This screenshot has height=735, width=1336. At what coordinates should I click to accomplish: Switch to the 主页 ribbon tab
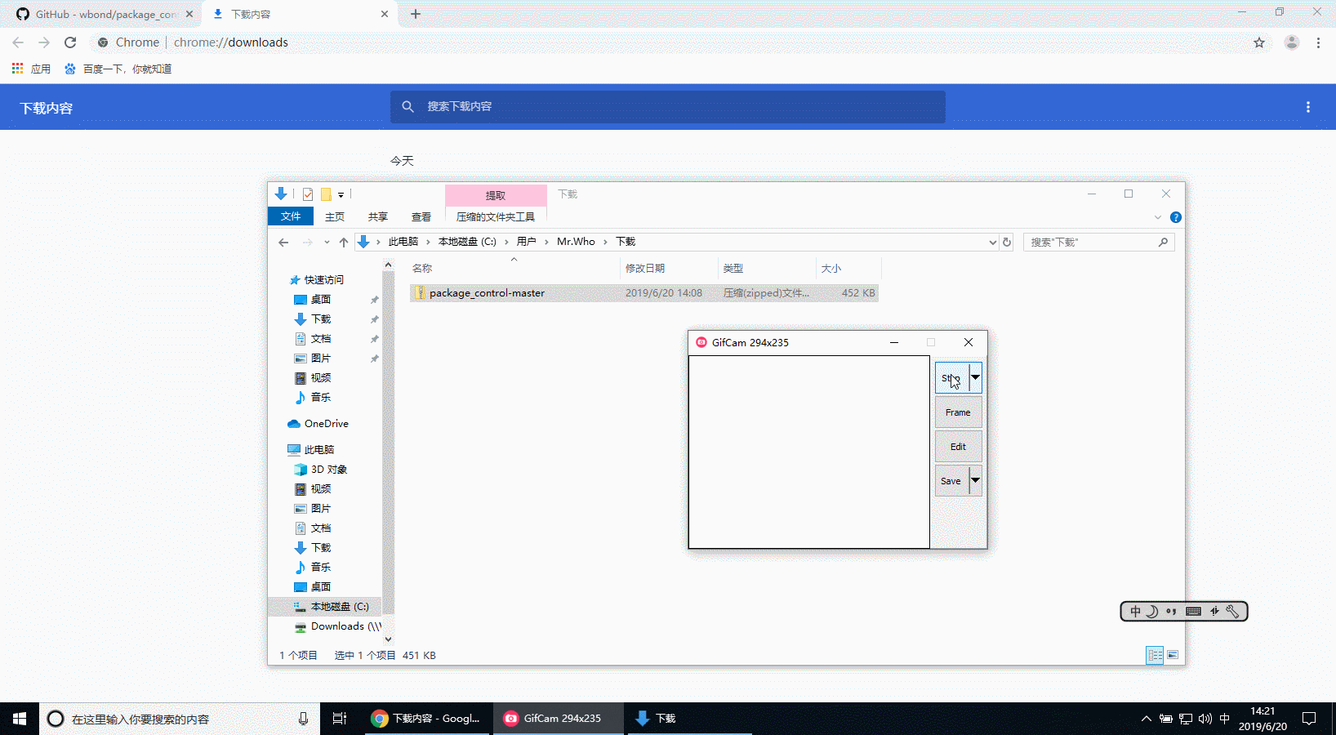[x=335, y=216]
